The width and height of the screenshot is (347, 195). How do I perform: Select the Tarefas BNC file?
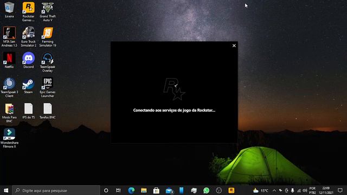tap(48, 111)
